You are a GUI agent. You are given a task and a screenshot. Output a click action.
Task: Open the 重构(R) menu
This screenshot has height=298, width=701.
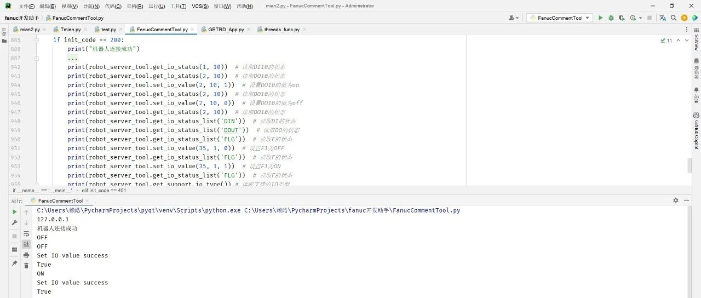tap(135, 6)
